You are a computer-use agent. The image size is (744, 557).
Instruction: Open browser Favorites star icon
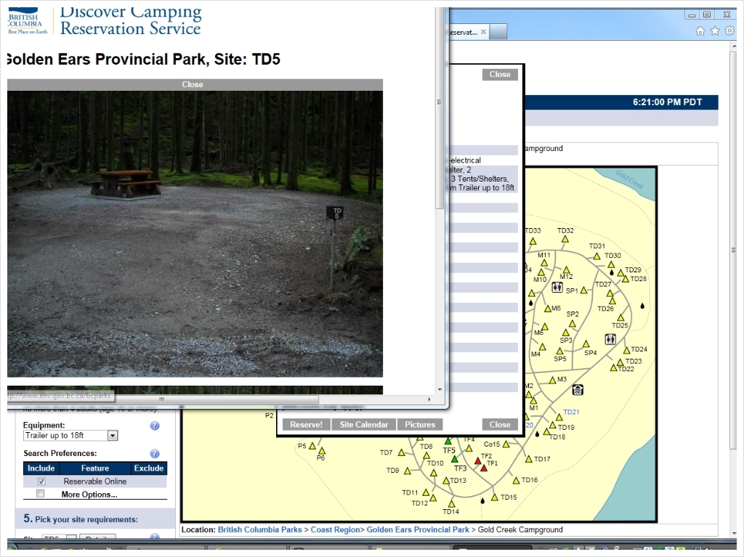coord(715,31)
